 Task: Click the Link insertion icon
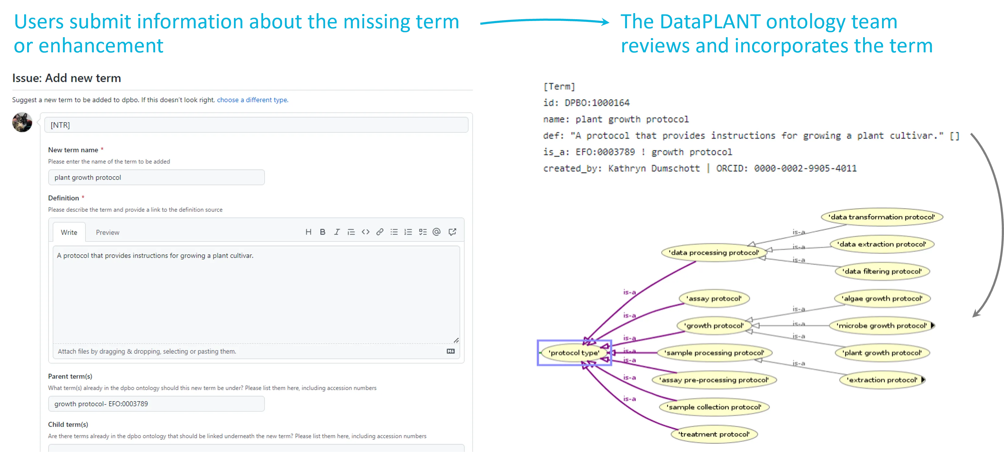click(379, 231)
